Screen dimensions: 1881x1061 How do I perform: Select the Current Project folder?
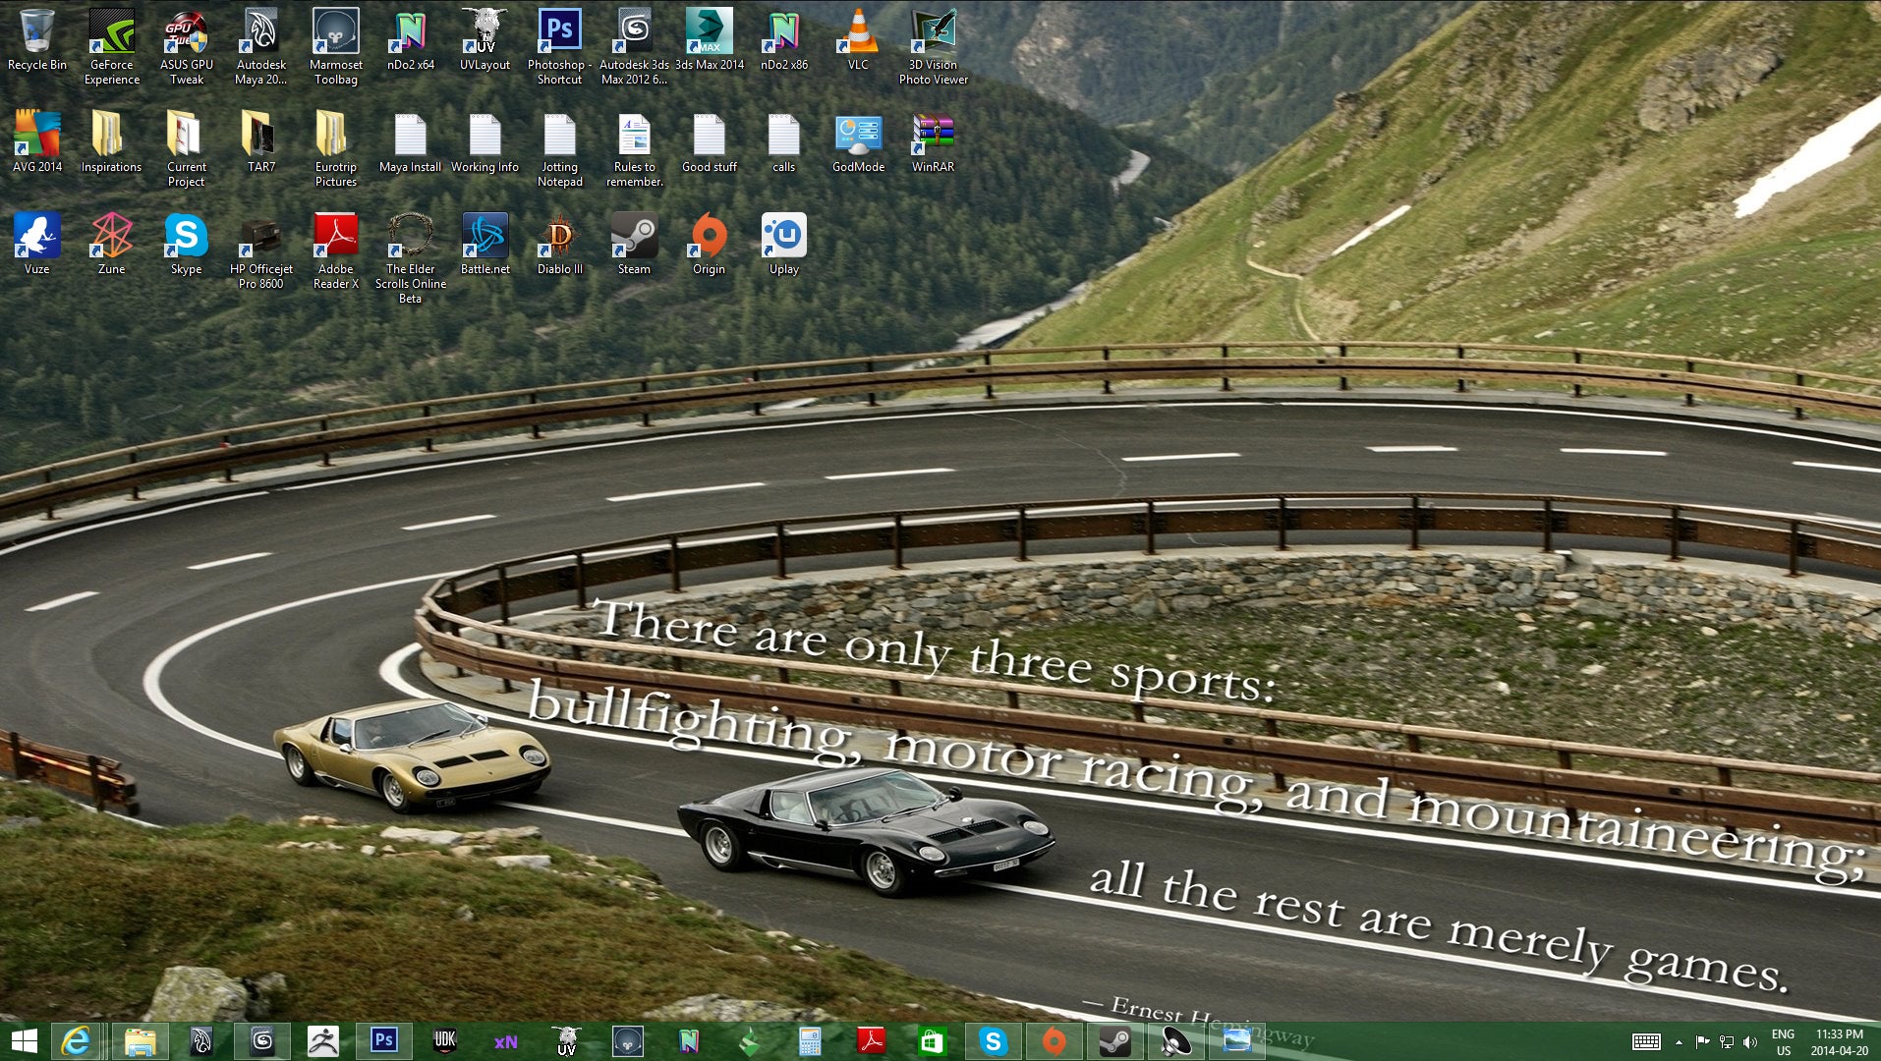pos(187,149)
